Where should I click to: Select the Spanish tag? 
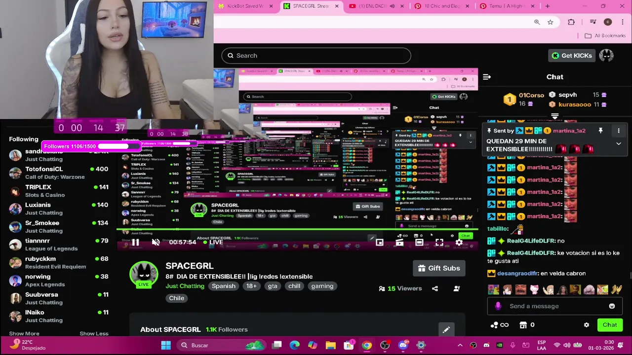[x=224, y=286]
